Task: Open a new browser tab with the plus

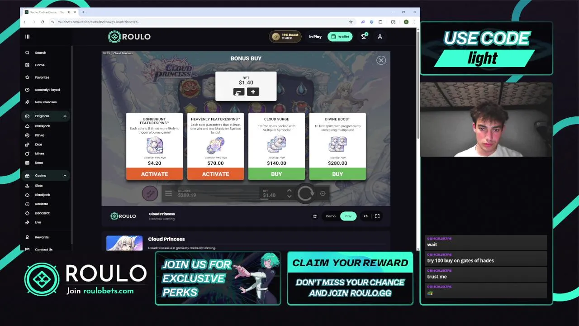Action: pos(83,12)
